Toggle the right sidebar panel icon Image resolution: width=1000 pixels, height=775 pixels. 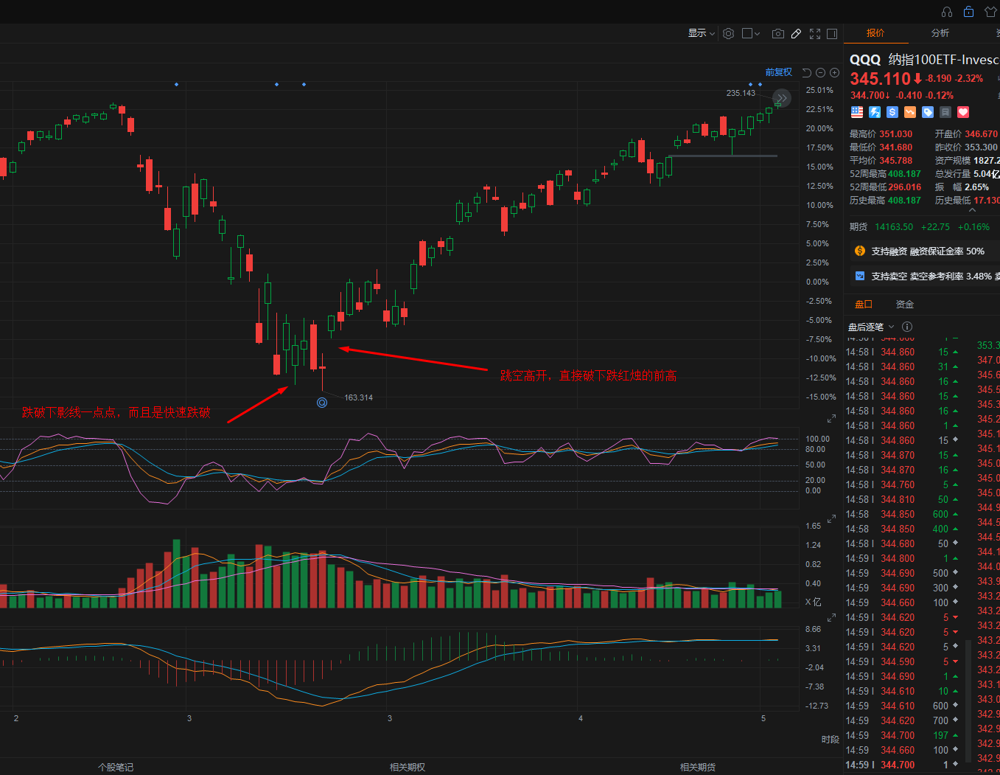(x=832, y=33)
